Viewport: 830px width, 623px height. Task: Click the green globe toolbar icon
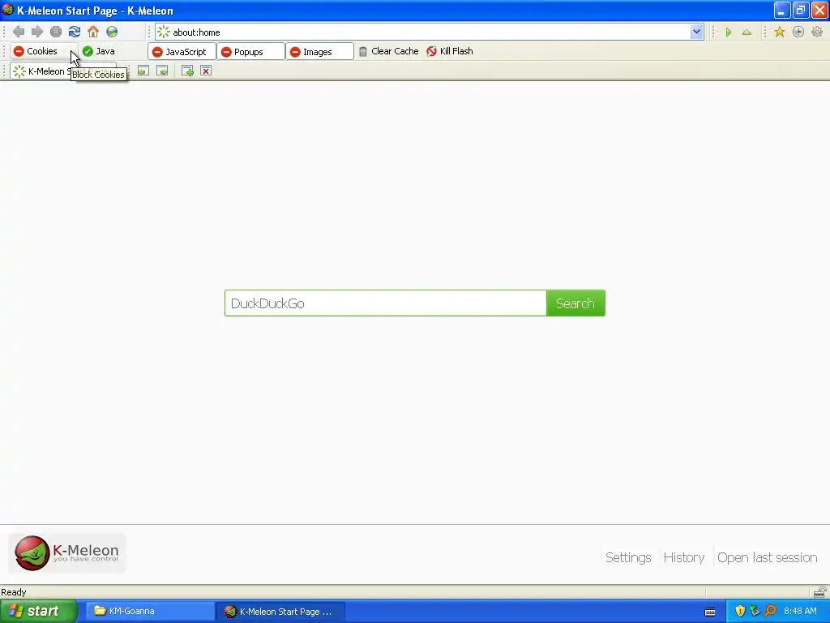tap(112, 32)
